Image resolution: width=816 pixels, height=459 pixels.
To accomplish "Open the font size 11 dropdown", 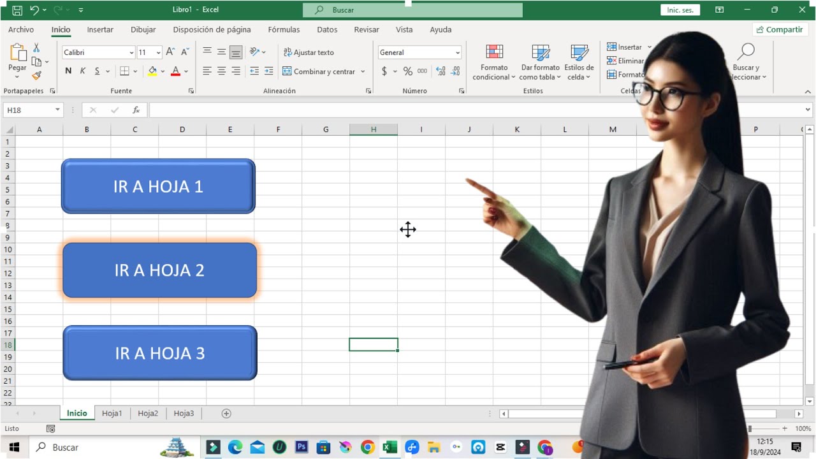I will tap(158, 52).
